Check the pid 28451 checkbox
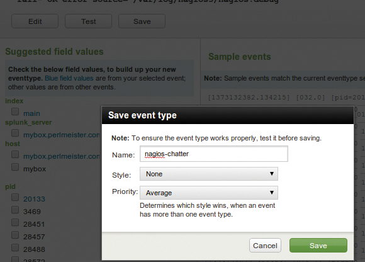This screenshot has height=262, width=365. click(15, 222)
